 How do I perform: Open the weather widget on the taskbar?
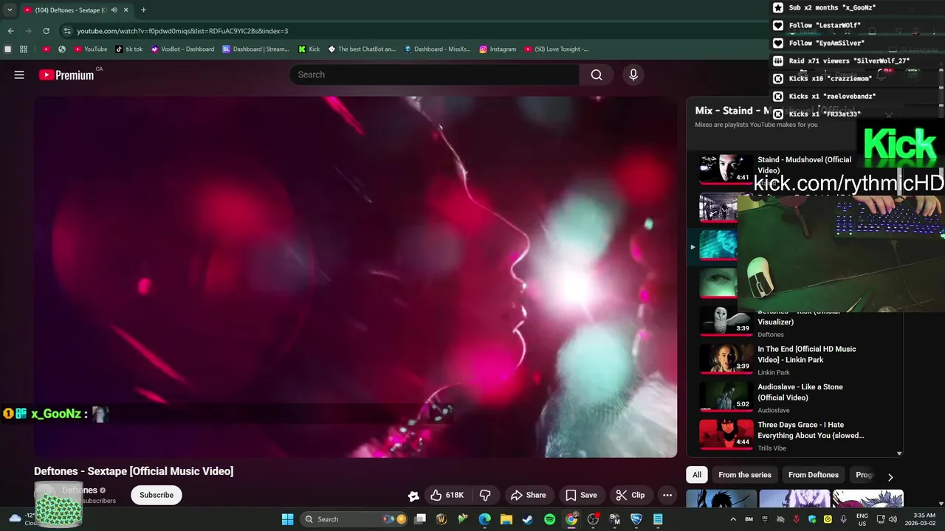[22, 519]
